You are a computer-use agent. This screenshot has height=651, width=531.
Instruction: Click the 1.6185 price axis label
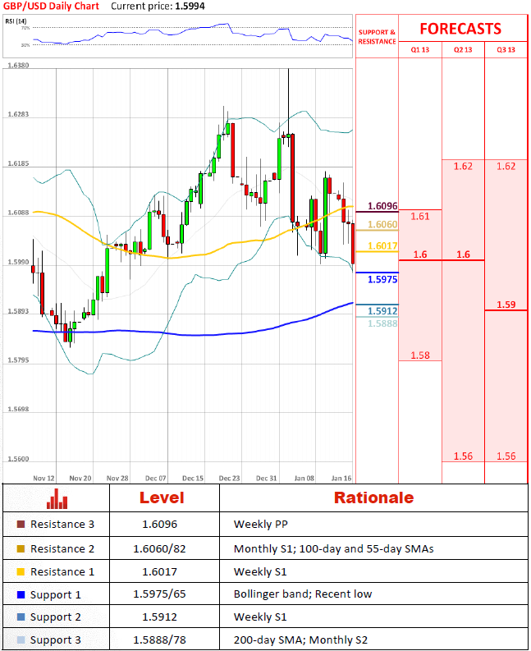[18, 163]
